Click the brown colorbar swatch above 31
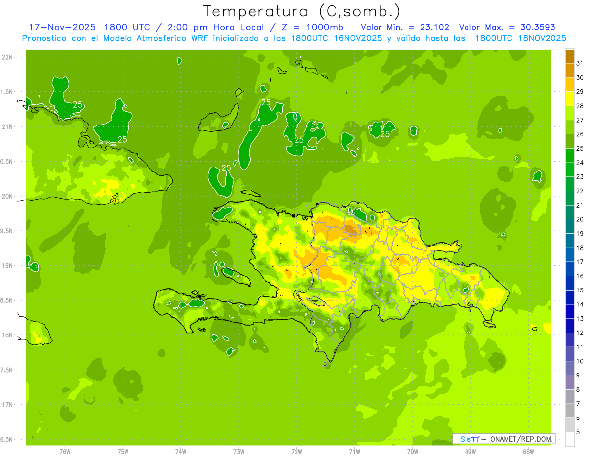 [570, 56]
